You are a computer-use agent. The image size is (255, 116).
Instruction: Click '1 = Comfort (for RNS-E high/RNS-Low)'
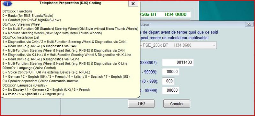click(32, 20)
